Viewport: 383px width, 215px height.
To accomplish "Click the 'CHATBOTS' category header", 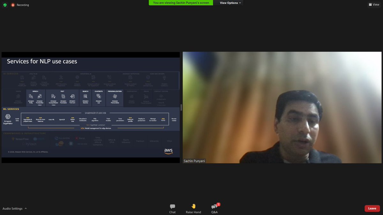I will [x=99, y=91].
